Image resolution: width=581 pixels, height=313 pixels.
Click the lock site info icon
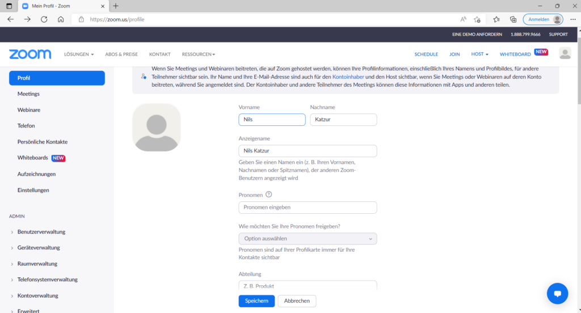coord(81,19)
